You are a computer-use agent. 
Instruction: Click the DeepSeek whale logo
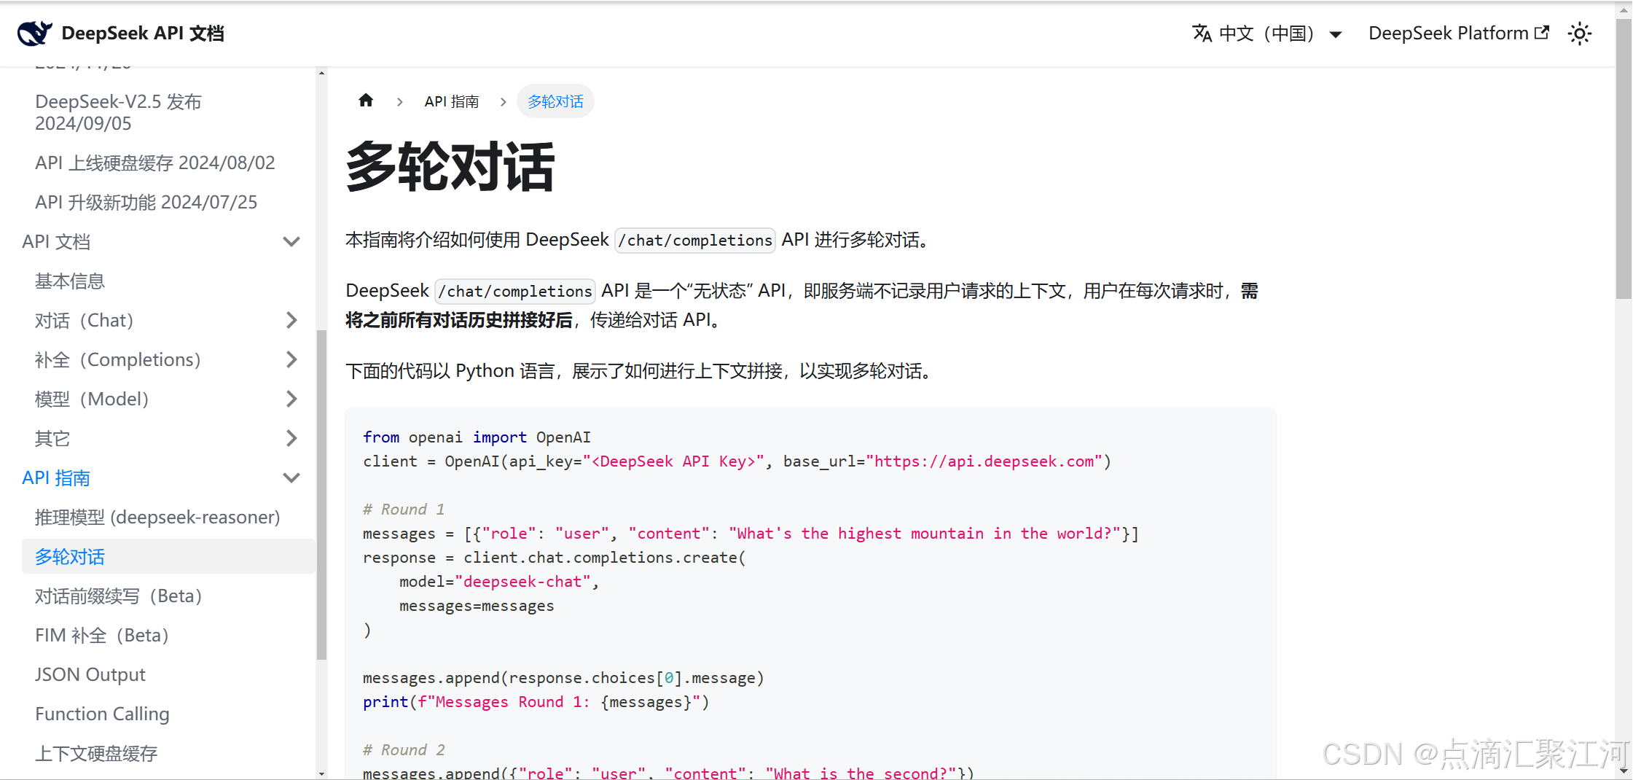click(x=35, y=33)
